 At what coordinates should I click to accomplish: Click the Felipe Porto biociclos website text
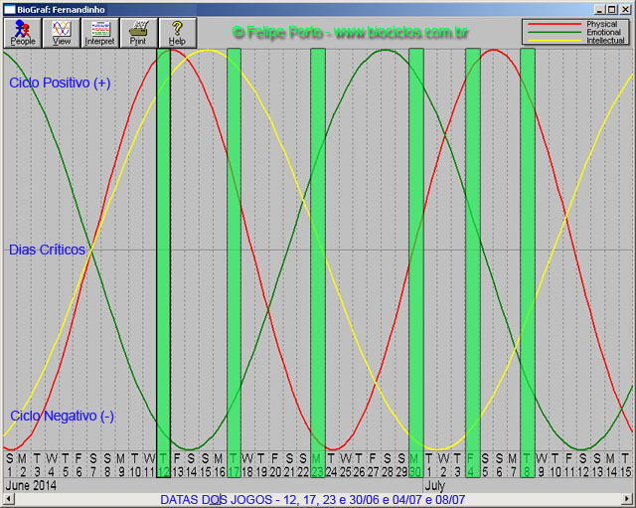pyautogui.click(x=350, y=32)
